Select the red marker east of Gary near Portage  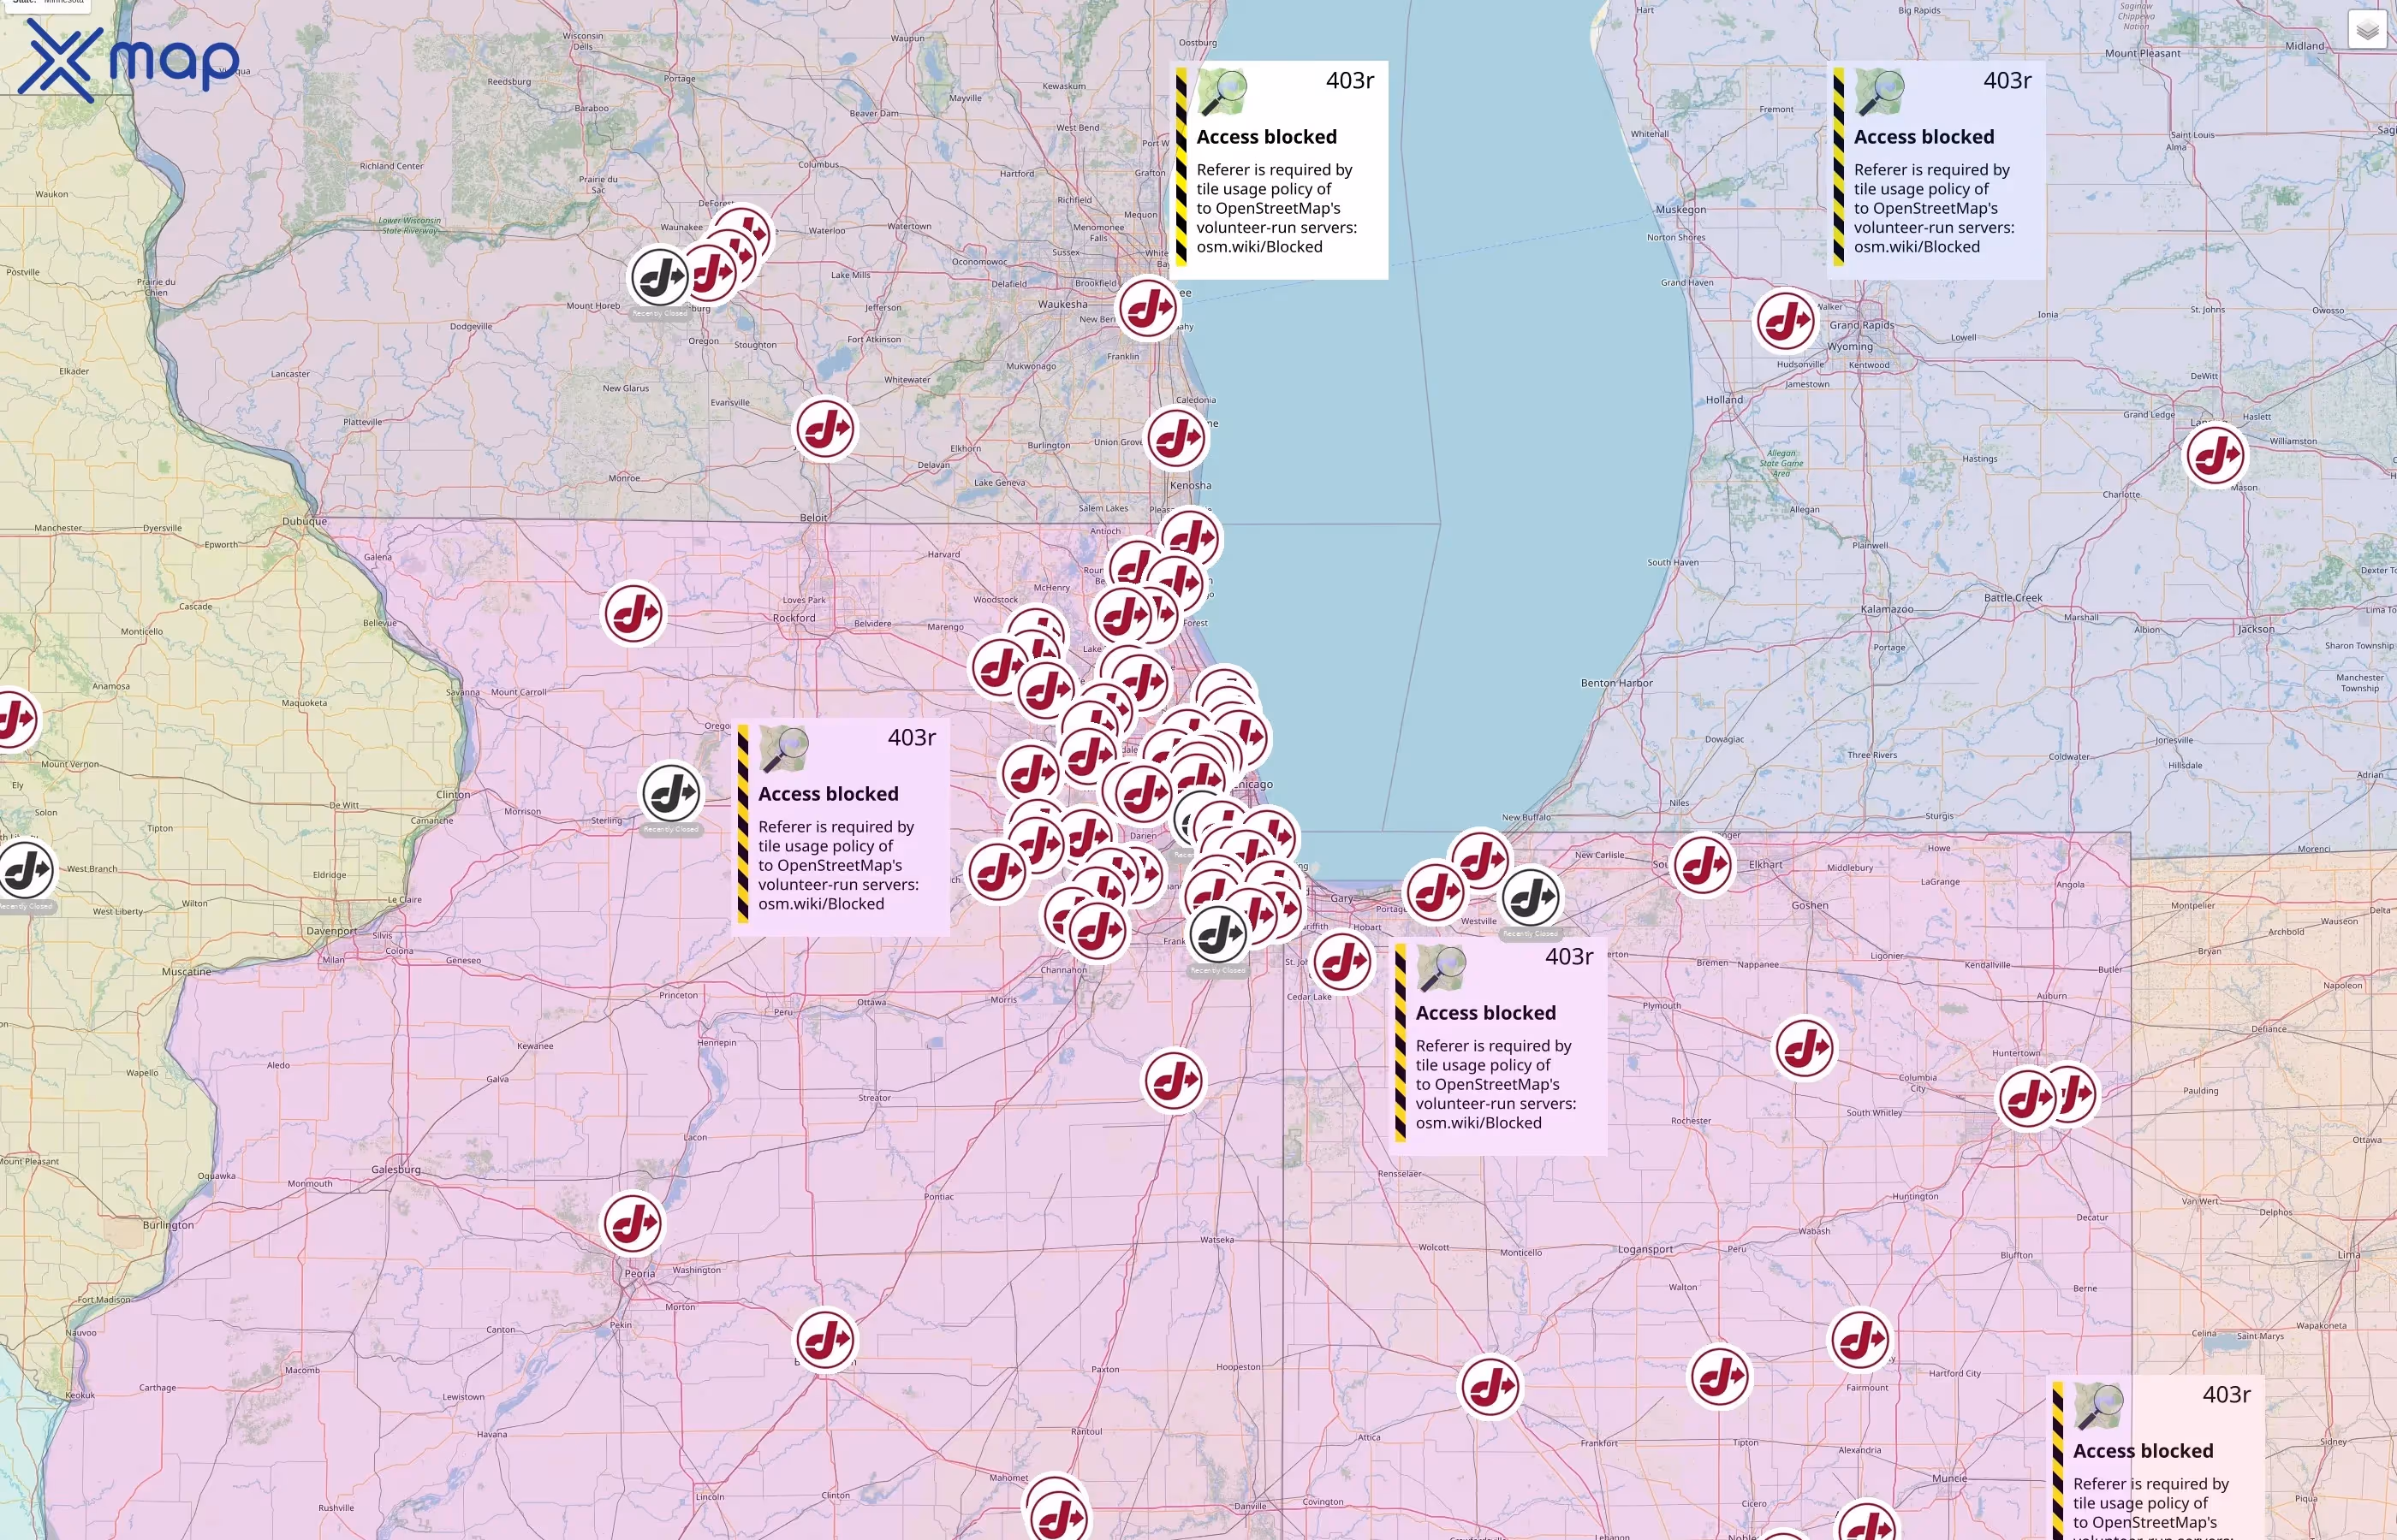(1436, 891)
